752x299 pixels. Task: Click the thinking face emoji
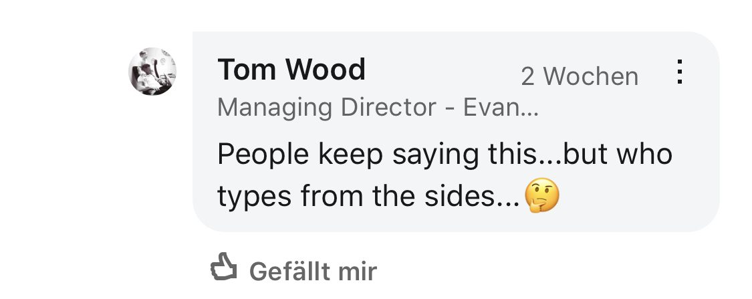(x=541, y=197)
